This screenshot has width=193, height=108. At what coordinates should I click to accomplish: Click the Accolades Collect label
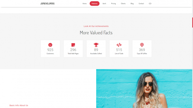96,53
